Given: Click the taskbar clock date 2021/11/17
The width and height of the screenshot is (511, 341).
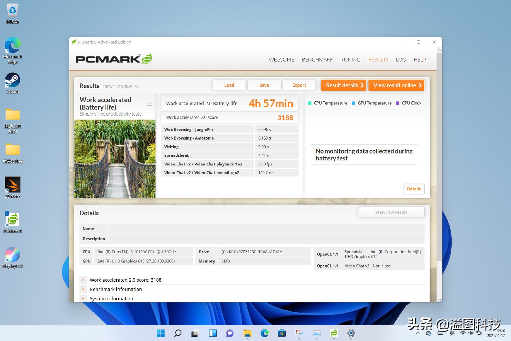Looking at the screenshot, I should [496, 336].
